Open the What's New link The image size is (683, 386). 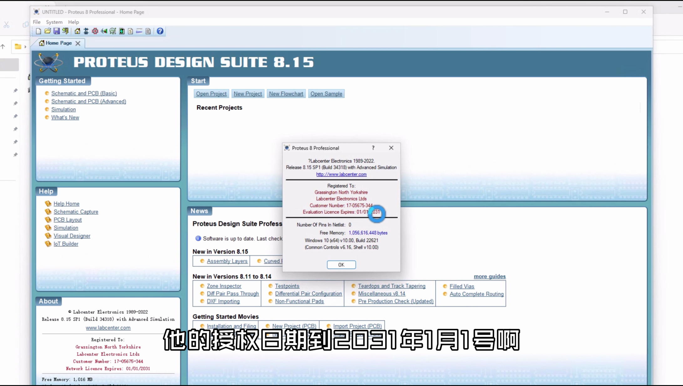pyautogui.click(x=65, y=118)
